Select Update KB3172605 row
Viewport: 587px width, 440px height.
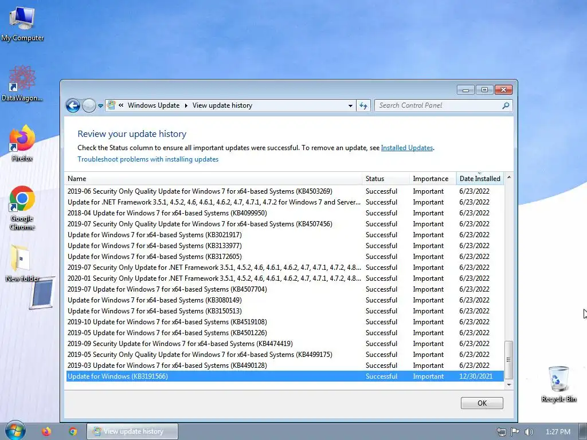point(285,256)
